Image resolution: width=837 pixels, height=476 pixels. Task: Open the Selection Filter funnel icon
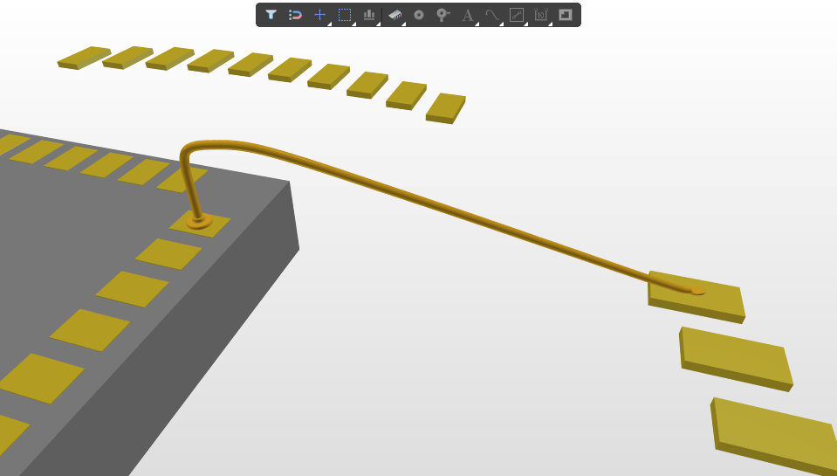click(x=271, y=15)
